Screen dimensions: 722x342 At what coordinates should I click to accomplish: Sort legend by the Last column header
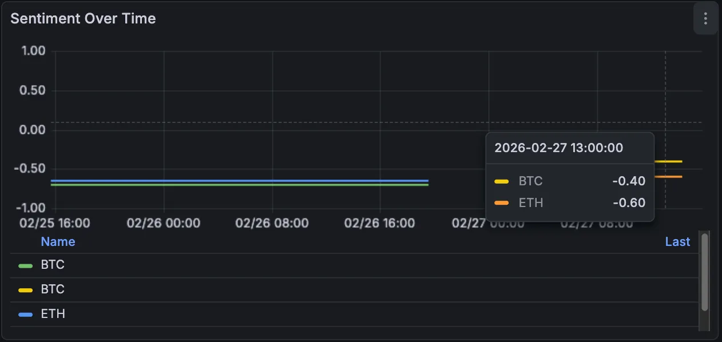click(x=677, y=241)
